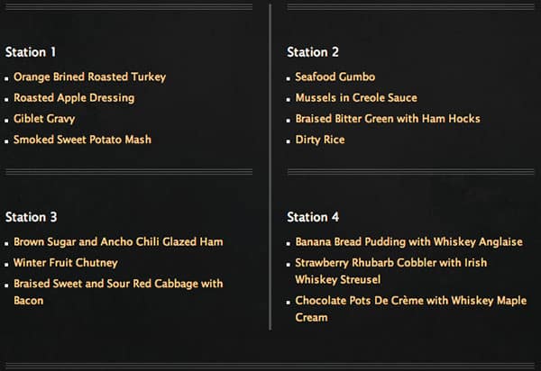Screen dimensions: 541x371
Task: Choose Smoked Sweet Potato Mash
Action: (x=82, y=140)
